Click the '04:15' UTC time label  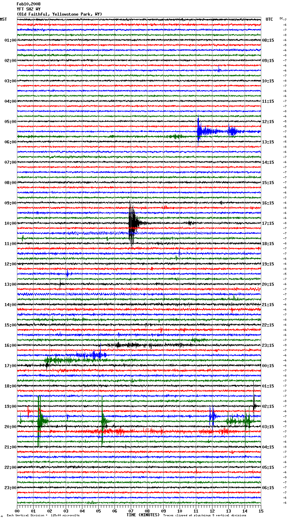pos(268,447)
